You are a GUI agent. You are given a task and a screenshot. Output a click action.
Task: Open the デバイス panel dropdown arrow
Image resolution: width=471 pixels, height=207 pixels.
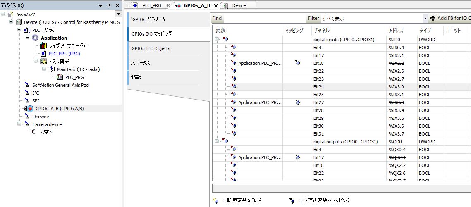pos(100,5)
